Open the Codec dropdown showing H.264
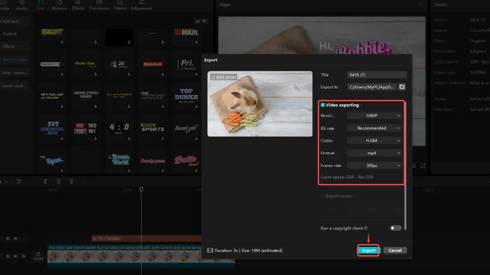This screenshot has height=275, width=490. click(x=374, y=141)
